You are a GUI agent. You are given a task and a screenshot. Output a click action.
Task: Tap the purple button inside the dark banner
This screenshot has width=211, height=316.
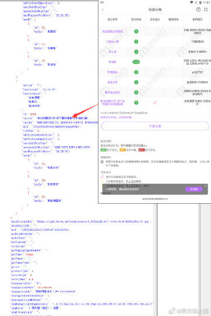193,189
